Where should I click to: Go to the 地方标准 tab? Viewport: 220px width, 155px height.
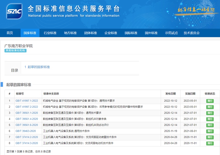click(70, 33)
